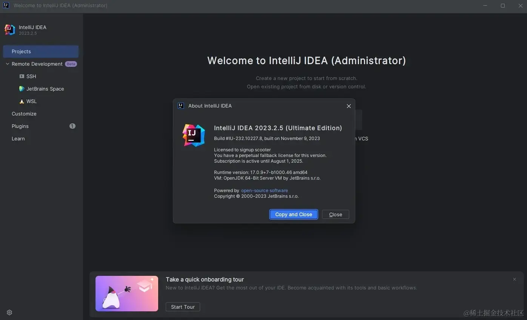Click the Start Tour button

pos(183,307)
